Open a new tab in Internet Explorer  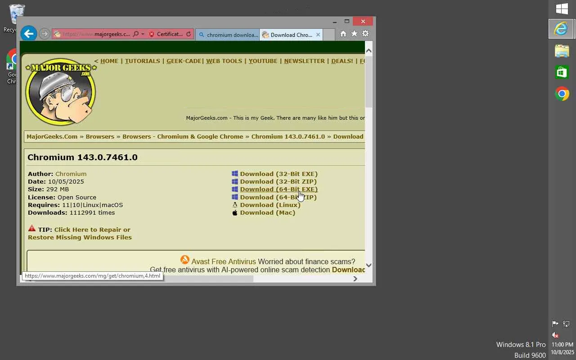[329, 35]
